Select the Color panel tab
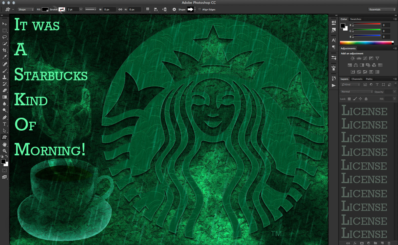Image resolution: width=398 pixels, height=245 pixels. pyautogui.click(x=344, y=19)
